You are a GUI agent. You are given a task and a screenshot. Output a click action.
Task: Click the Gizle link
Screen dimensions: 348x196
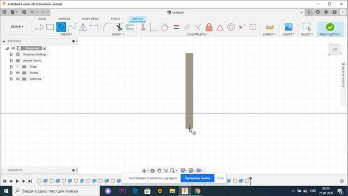click(220, 178)
